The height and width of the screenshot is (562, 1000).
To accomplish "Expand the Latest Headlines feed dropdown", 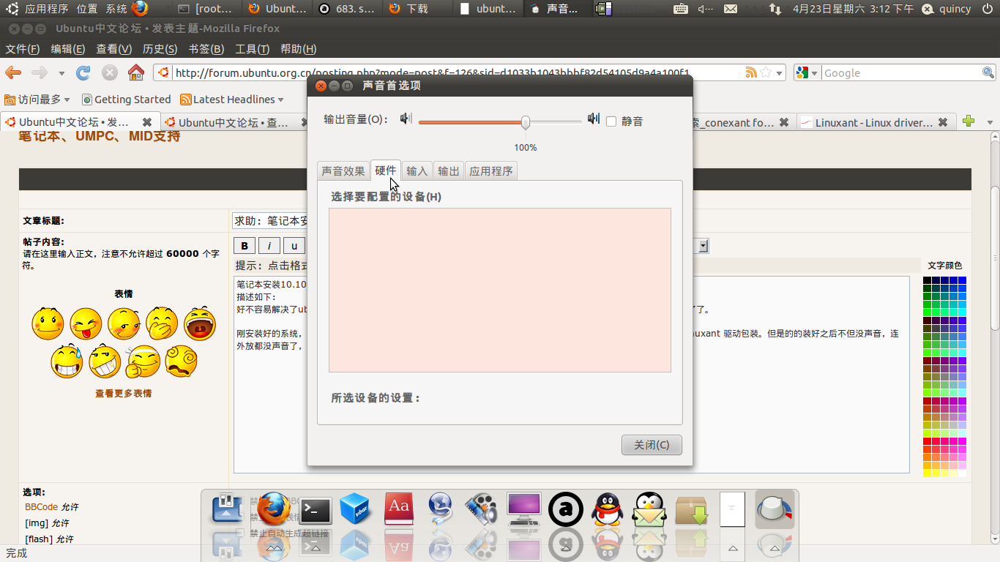I will [231, 100].
